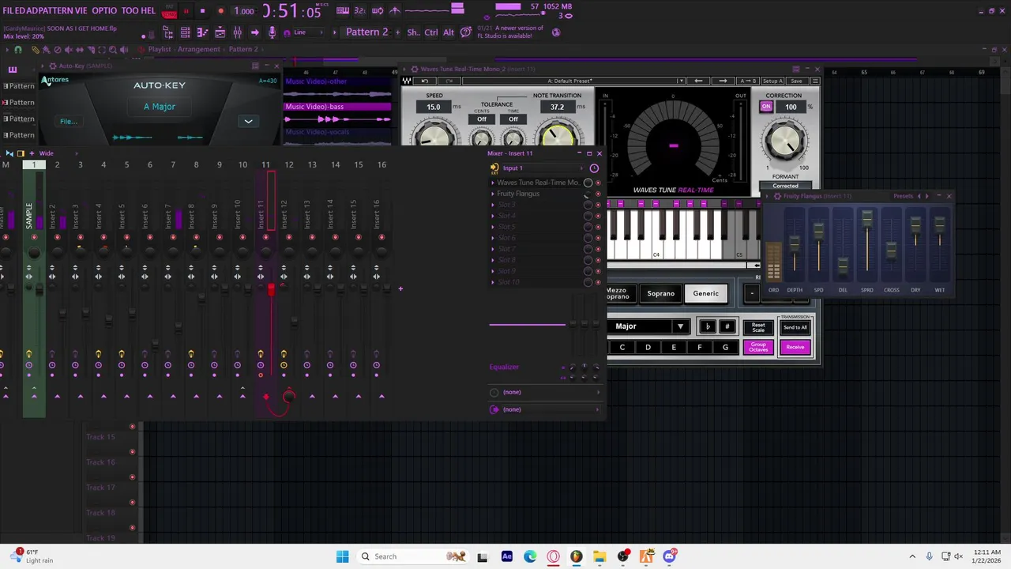Click the DEPTH slider in Fruity Flangus

coord(795,243)
